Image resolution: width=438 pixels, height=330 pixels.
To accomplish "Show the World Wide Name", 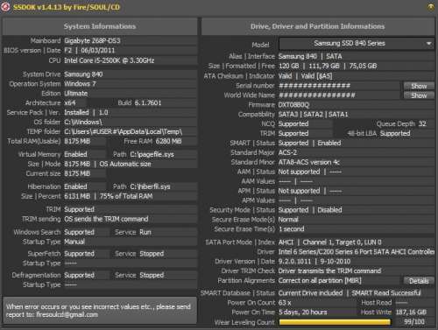I will coord(419,95).
